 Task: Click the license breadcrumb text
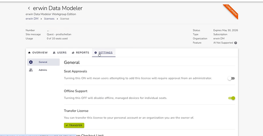tap(65, 19)
